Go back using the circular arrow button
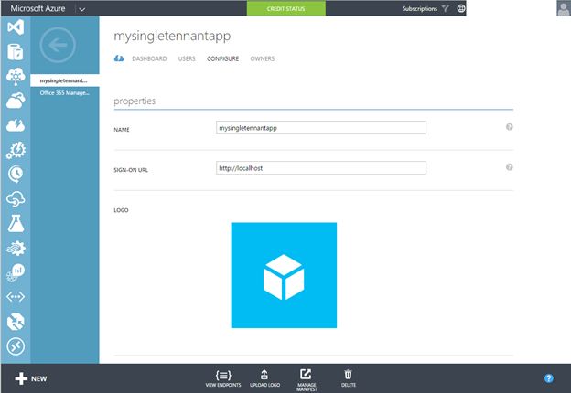Viewport: 571px width, 393px height. [58, 45]
